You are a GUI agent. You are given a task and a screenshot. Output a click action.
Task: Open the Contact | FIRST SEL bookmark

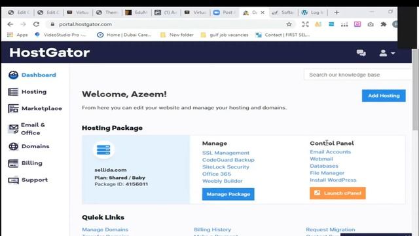coord(283,35)
